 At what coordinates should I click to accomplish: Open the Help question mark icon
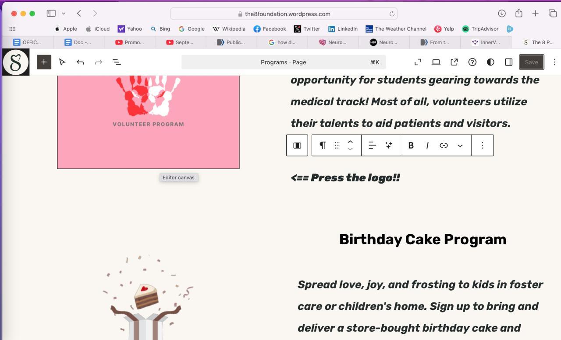472,62
